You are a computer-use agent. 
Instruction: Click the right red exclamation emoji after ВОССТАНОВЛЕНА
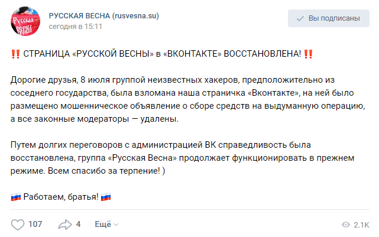coord(308,54)
